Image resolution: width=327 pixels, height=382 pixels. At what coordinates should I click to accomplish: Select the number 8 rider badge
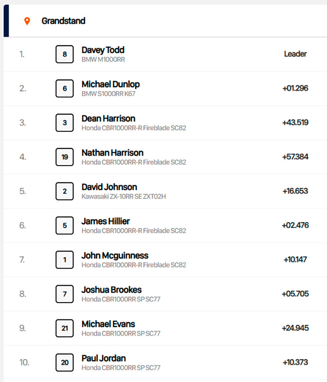[65, 54]
